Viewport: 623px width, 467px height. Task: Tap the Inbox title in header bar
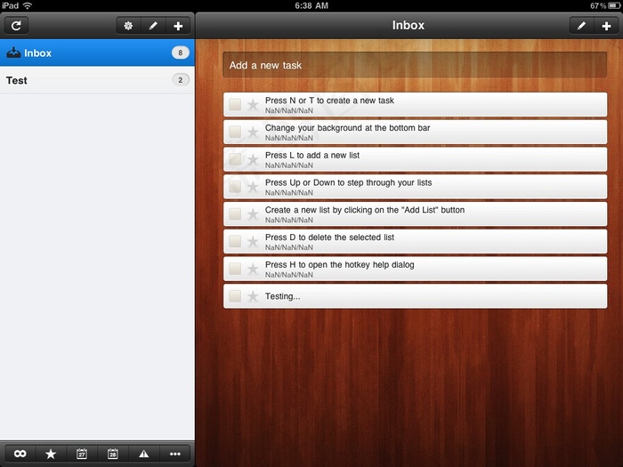coord(408,26)
